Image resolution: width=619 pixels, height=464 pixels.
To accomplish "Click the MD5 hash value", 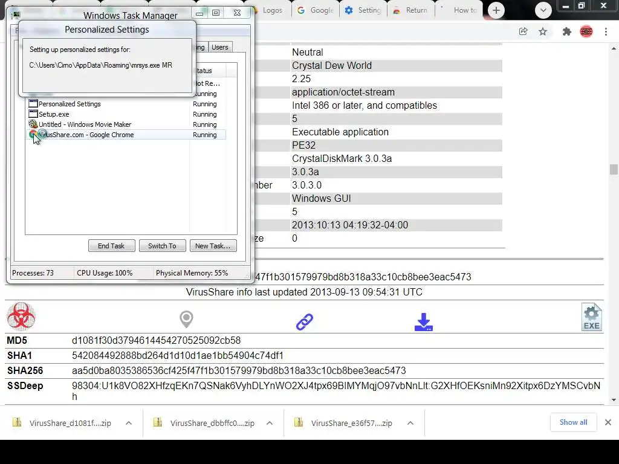I will tap(156, 340).
